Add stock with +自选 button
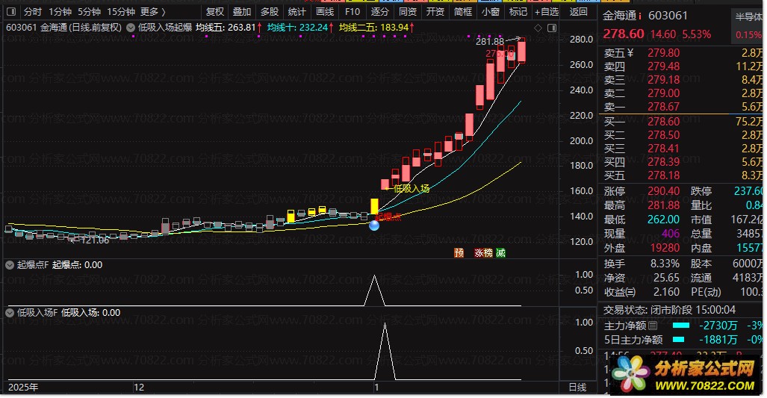 pos(547,11)
